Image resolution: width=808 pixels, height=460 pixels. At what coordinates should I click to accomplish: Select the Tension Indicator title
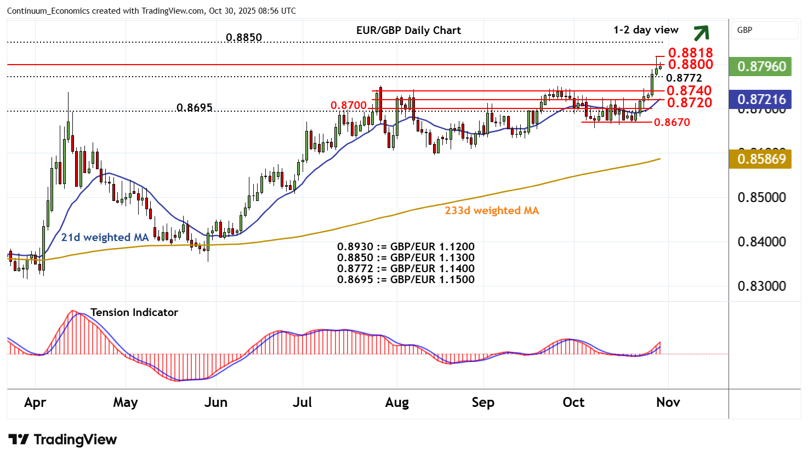pos(134,313)
